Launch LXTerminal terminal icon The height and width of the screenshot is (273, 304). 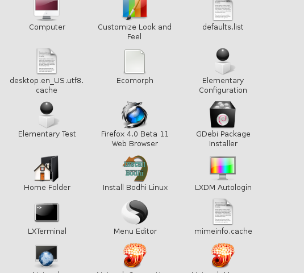pyautogui.click(x=47, y=212)
